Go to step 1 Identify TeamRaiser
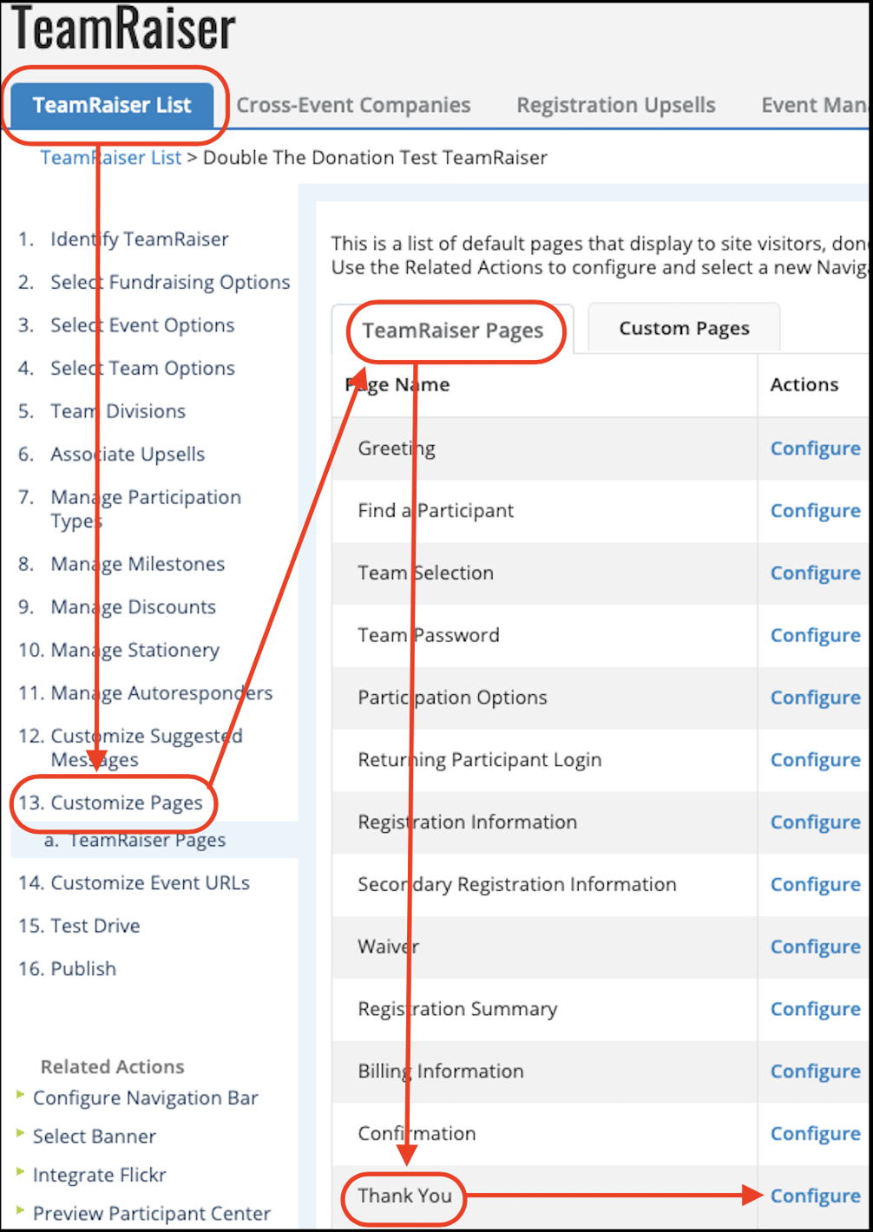The height and width of the screenshot is (1232, 873). click(x=139, y=239)
